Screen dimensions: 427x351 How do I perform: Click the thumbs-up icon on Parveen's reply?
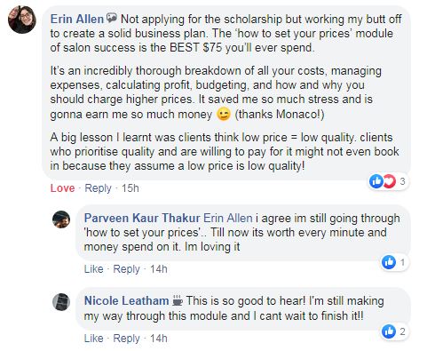(389, 262)
